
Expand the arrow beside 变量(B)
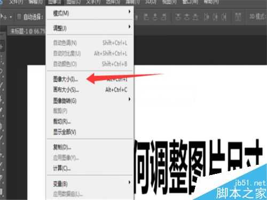(129, 182)
